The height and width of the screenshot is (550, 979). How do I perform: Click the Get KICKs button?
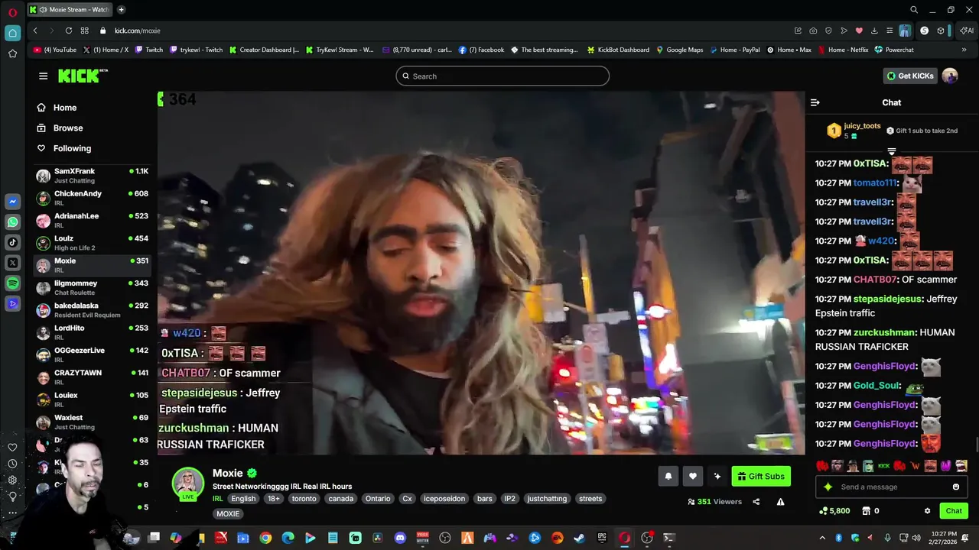[x=910, y=76]
